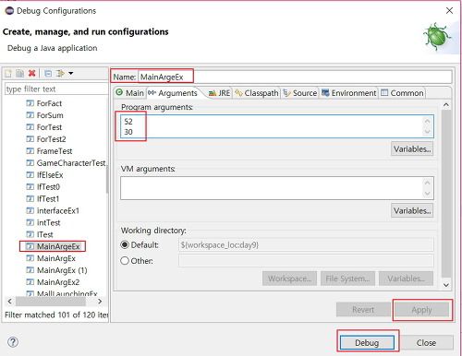Select the FrameTest configuration
This screenshot has width=462, height=356.
pos(55,151)
